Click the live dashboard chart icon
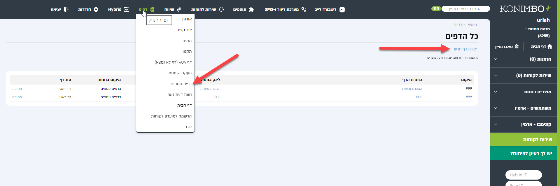Screen dimensions: 560x186 click(342, 10)
